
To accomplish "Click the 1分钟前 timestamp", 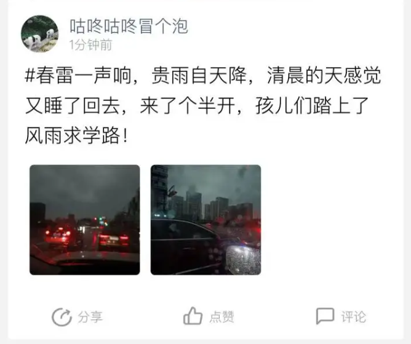I will click(x=90, y=45).
